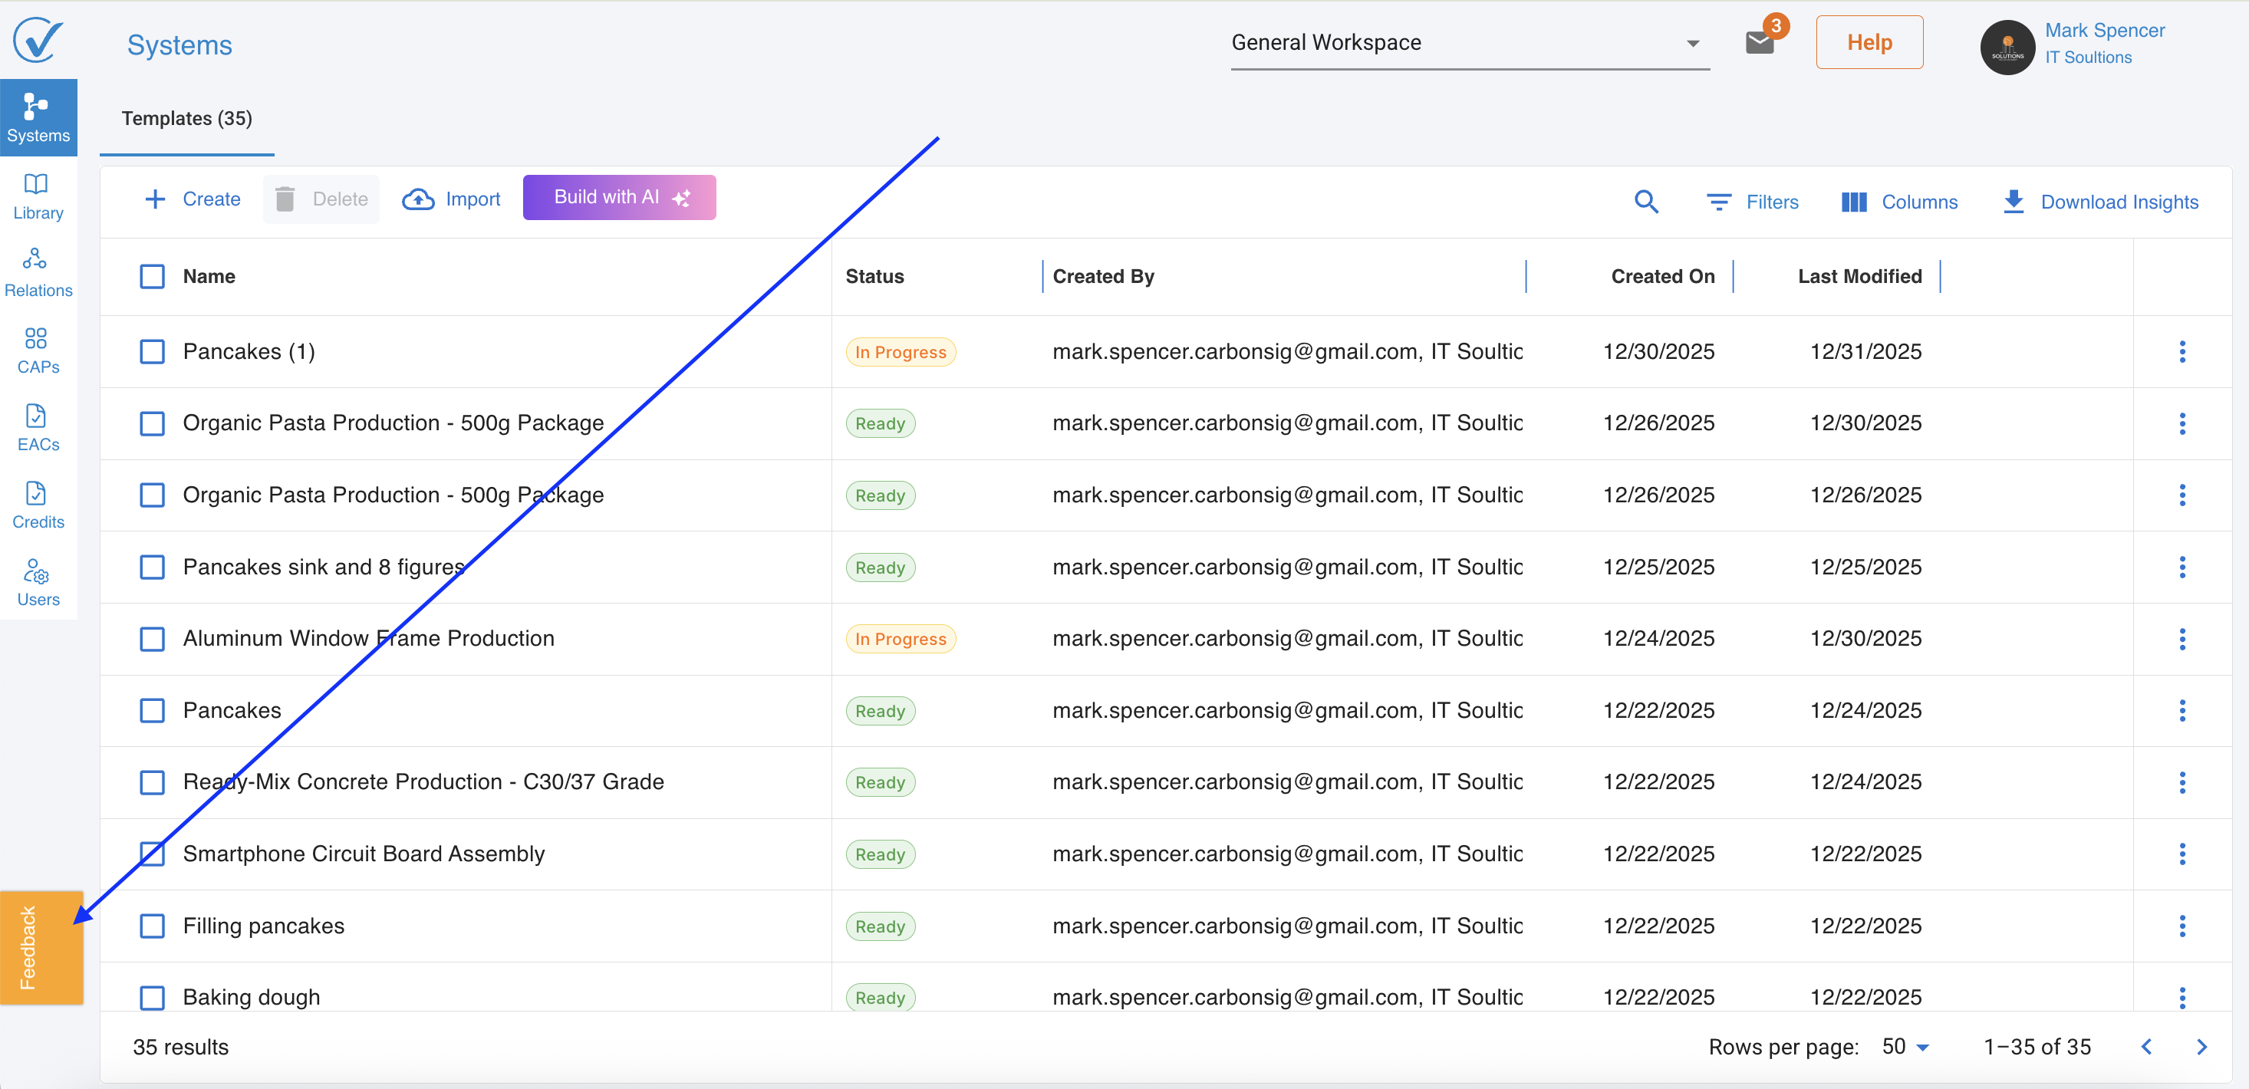
Task: Go to the Relations sidebar section
Action: pyautogui.click(x=38, y=273)
